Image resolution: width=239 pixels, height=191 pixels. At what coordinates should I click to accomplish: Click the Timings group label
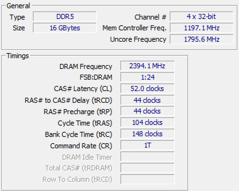[18, 56]
